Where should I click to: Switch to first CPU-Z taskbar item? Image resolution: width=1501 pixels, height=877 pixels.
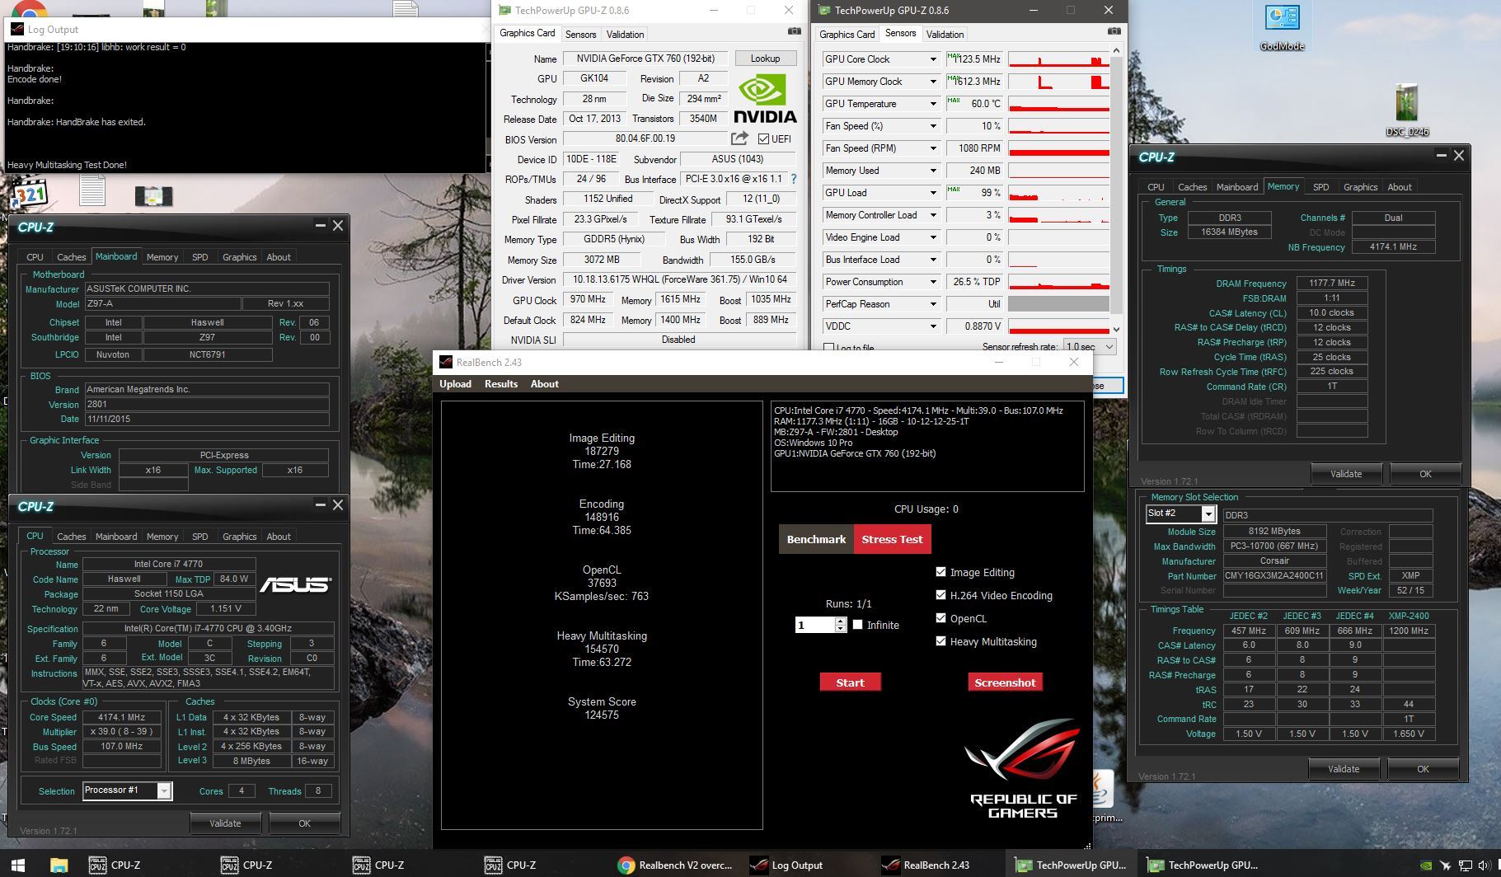pos(115,865)
